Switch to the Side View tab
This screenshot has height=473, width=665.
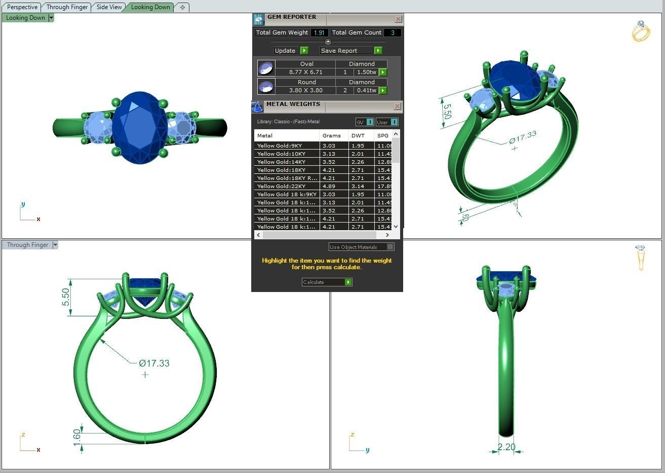pos(109,7)
